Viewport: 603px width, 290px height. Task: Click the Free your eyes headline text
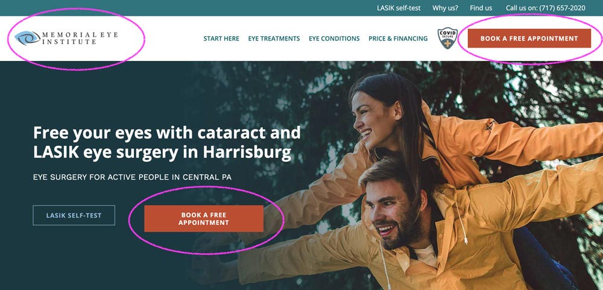(167, 142)
